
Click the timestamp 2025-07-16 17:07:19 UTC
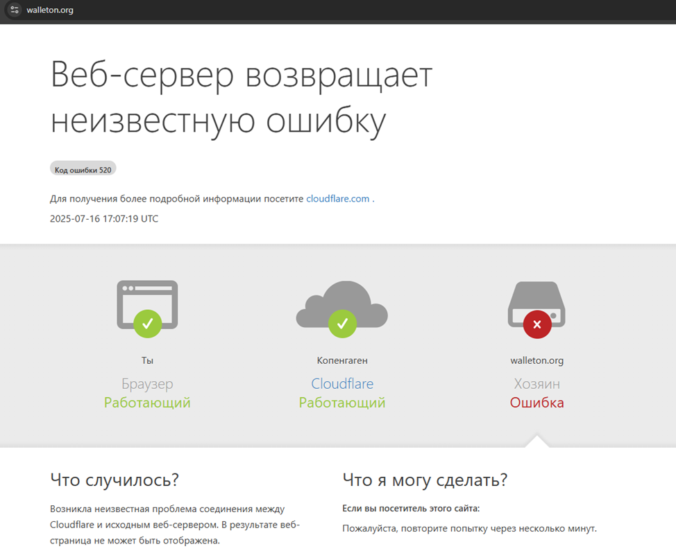pyautogui.click(x=104, y=218)
